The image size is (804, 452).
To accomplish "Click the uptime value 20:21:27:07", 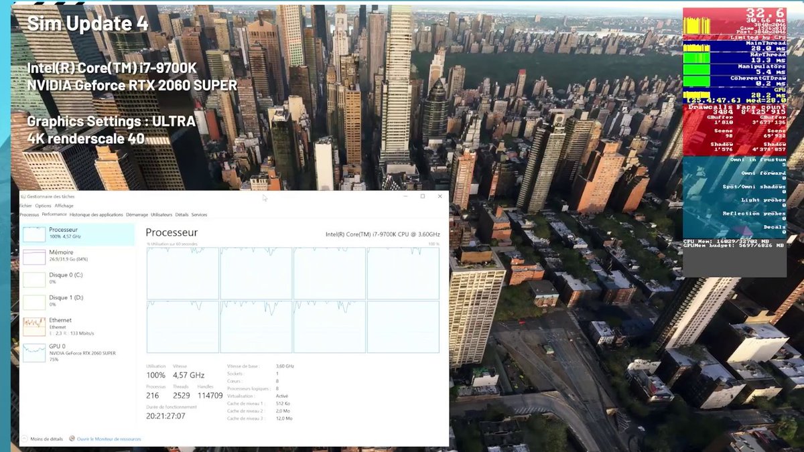I will click(x=165, y=416).
